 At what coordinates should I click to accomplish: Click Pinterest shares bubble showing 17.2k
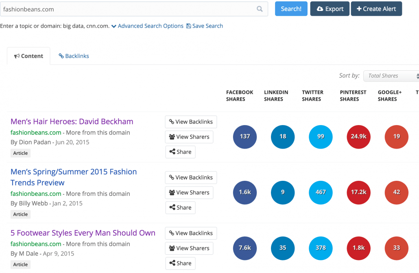[x=359, y=193]
